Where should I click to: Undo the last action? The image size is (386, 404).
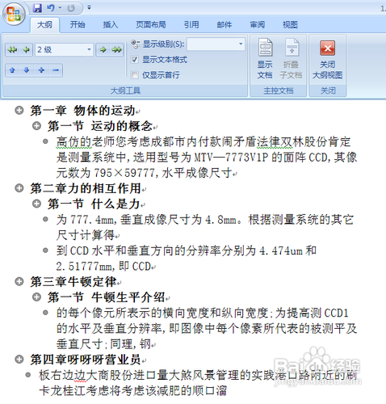pos(51,8)
